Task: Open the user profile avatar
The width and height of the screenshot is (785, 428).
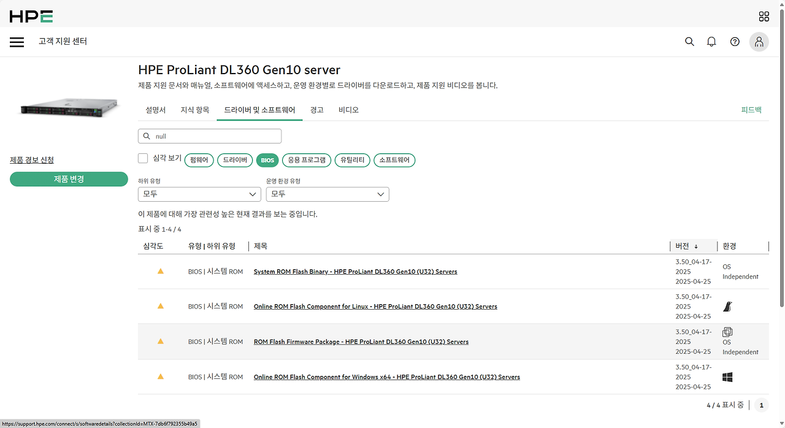Action: [759, 41]
